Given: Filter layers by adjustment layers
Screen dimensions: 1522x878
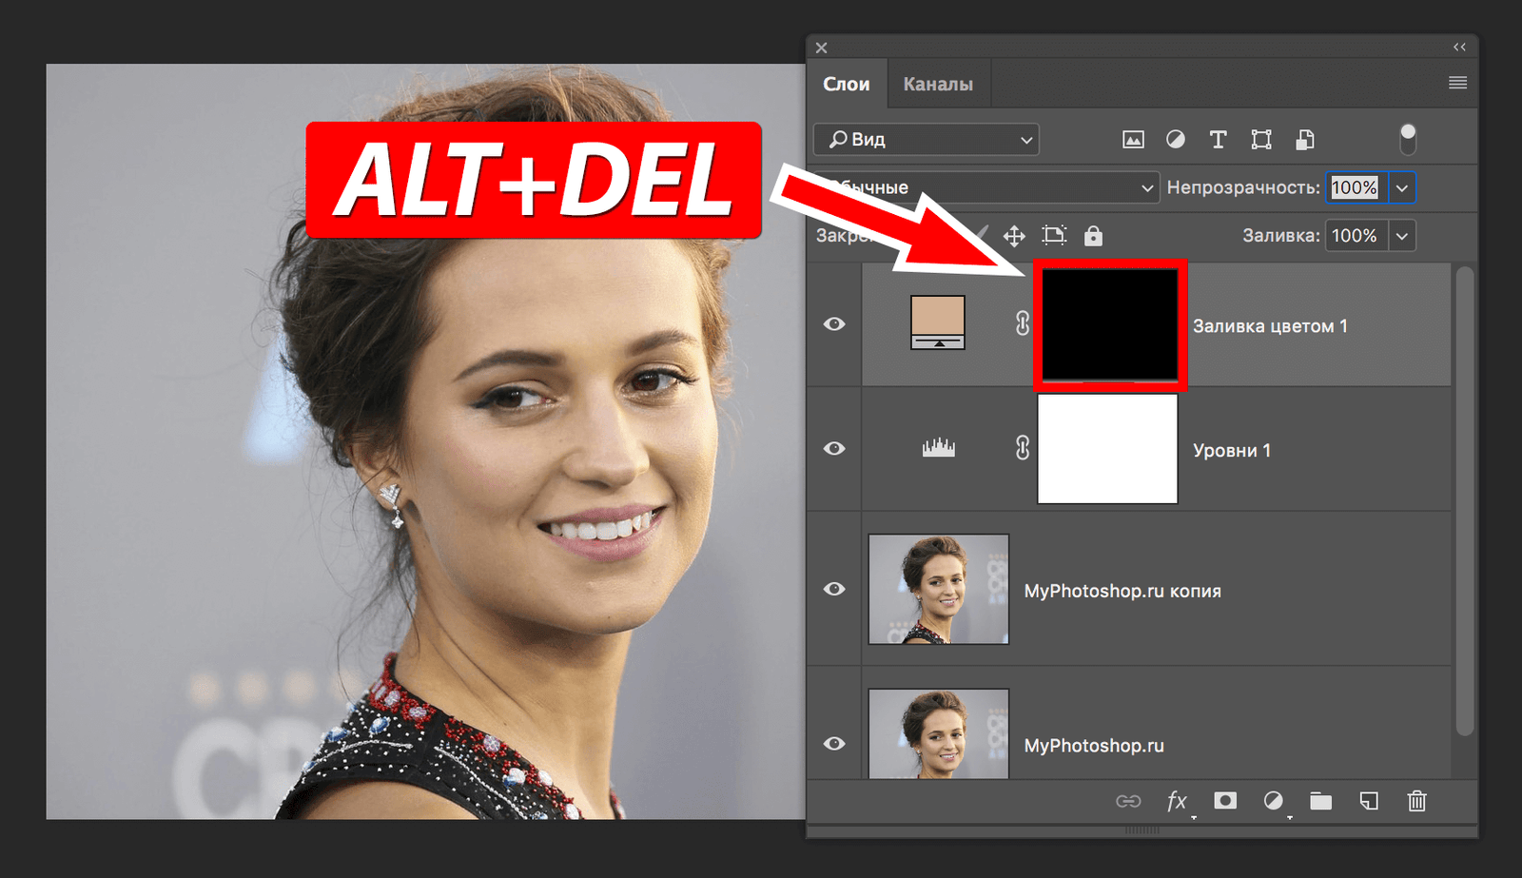Looking at the screenshot, I should 1176,139.
